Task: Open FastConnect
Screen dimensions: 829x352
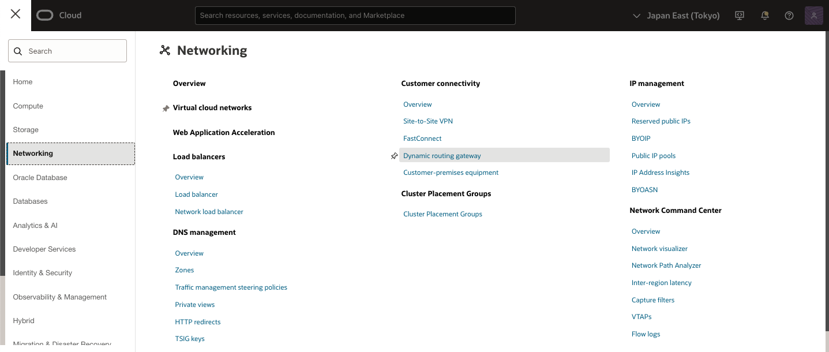Action: point(422,138)
